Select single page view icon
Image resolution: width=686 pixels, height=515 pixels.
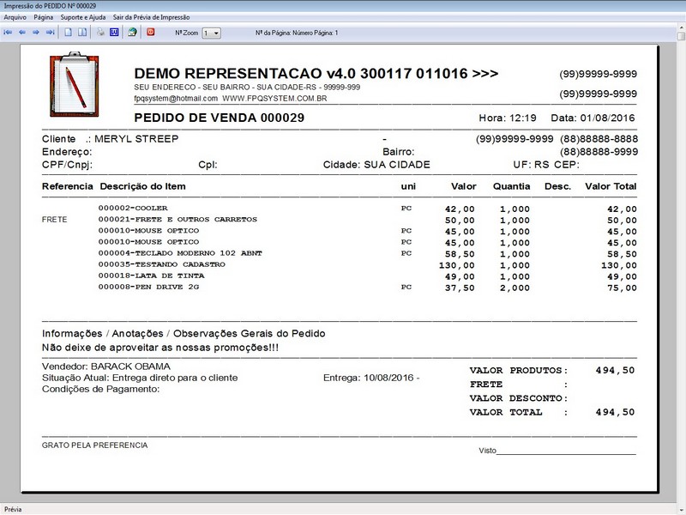point(69,33)
